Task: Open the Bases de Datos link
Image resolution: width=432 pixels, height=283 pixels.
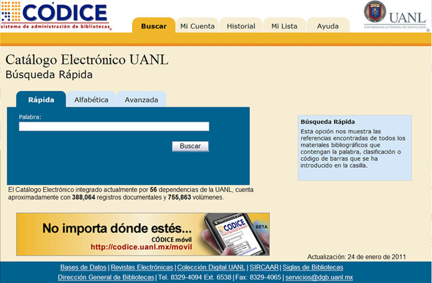Action: click(84, 267)
